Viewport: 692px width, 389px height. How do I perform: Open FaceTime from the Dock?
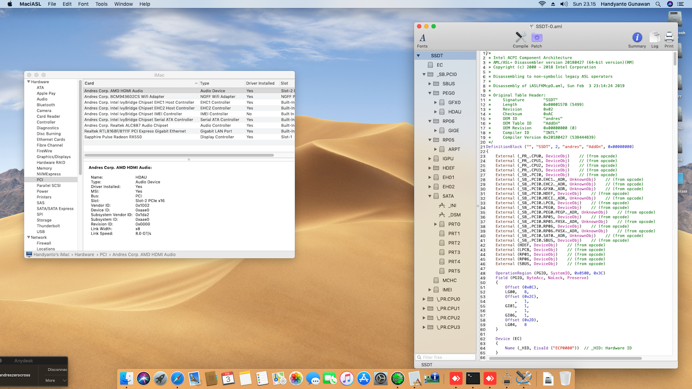[330, 378]
